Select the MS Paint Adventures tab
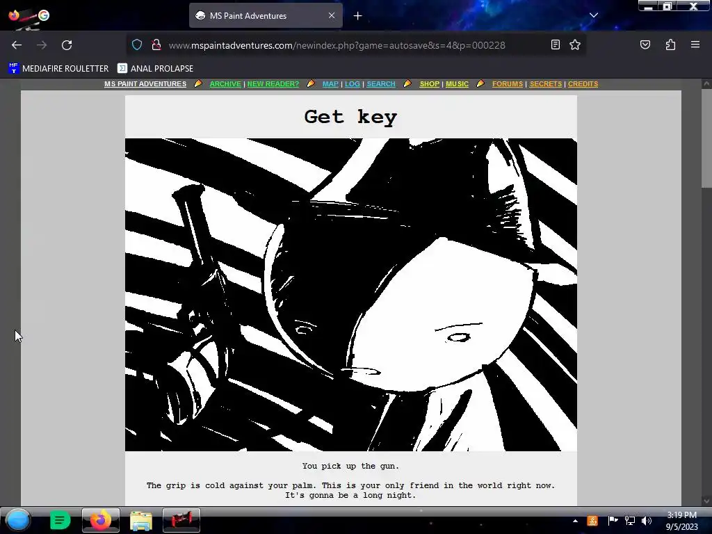Image resolution: width=712 pixels, height=534 pixels. 266,15
